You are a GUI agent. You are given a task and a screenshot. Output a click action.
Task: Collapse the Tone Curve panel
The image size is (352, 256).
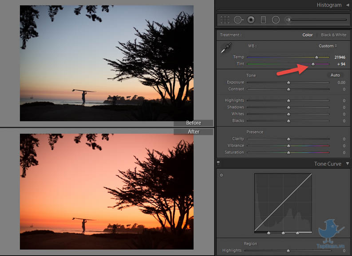[x=347, y=164]
